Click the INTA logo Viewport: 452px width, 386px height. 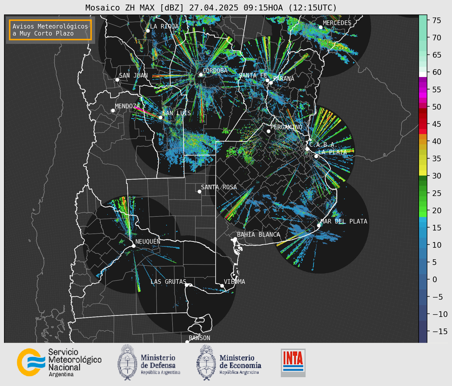(293, 363)
